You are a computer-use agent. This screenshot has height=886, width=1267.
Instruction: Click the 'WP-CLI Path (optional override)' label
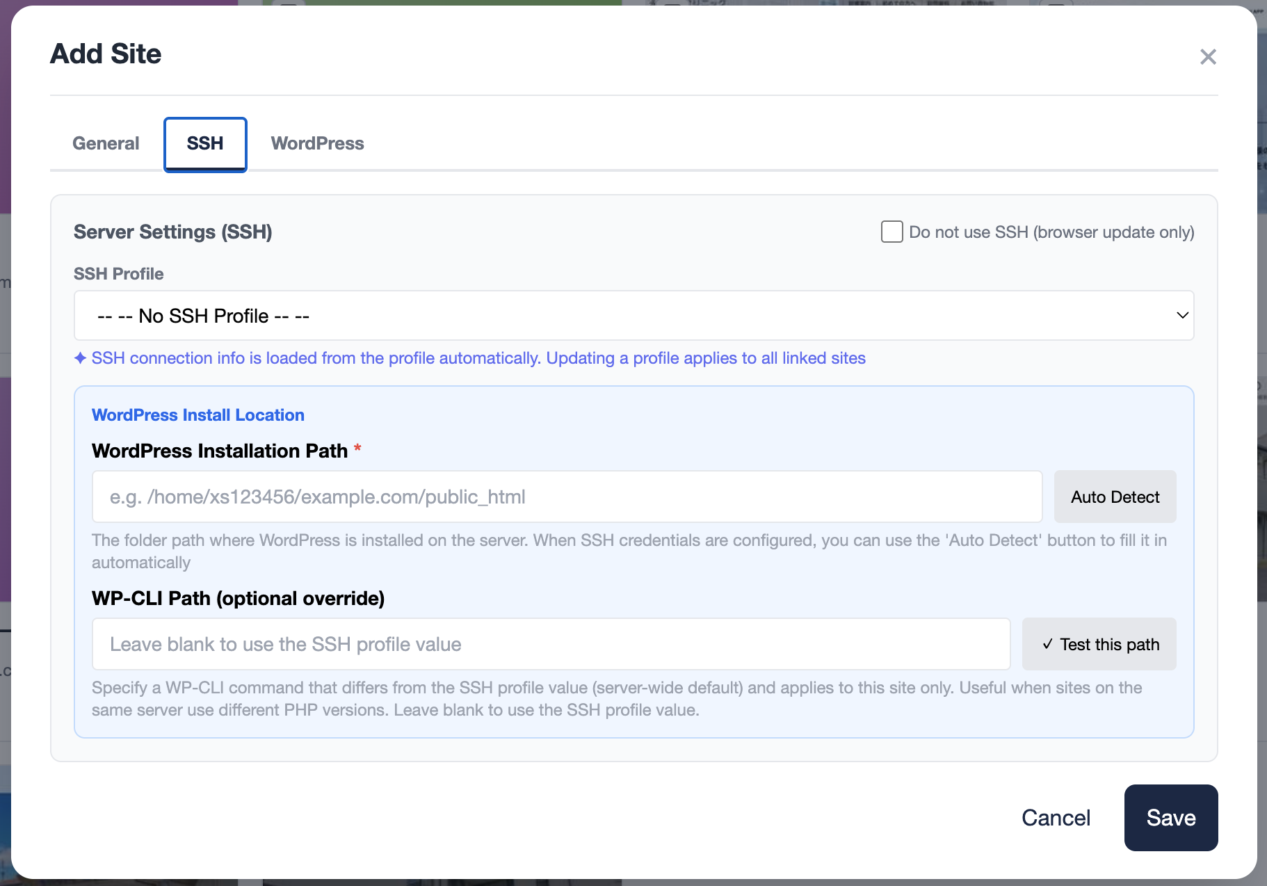pos(239,598)
